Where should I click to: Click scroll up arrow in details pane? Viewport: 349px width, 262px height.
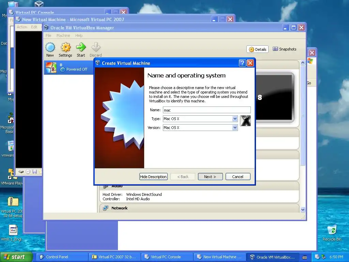(303, 63)
